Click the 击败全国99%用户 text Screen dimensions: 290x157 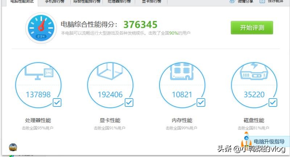(182, 128)
